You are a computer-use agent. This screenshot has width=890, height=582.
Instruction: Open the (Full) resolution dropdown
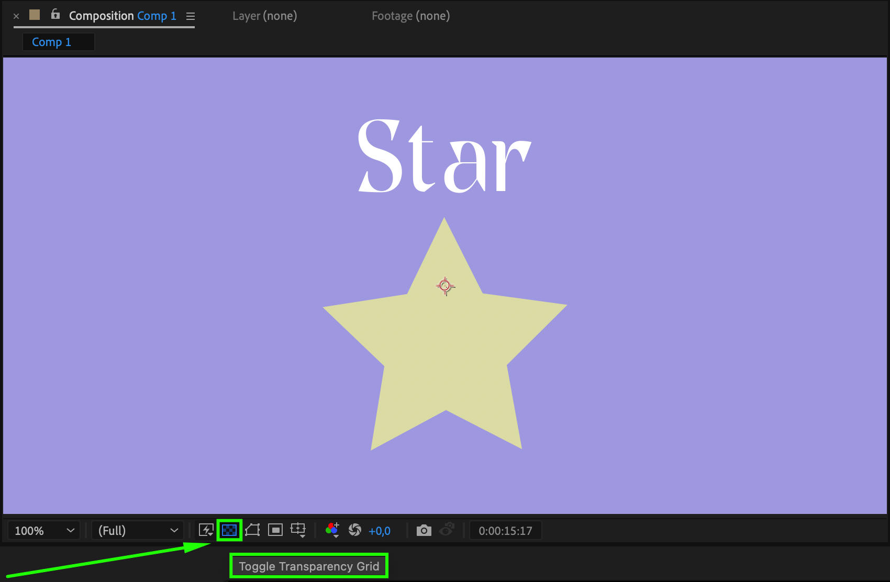coord(138,531)
